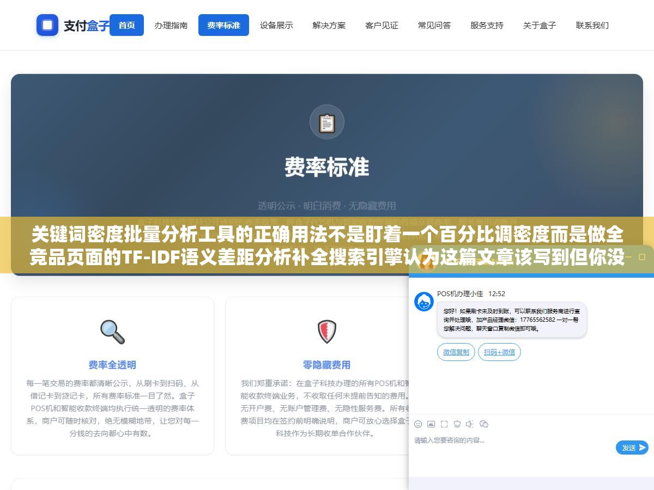The height and width of the screenshot is (490, 654).
Task: Click the clipboard icon above 费率标准 heading
Action: click(x=327, y=122)
